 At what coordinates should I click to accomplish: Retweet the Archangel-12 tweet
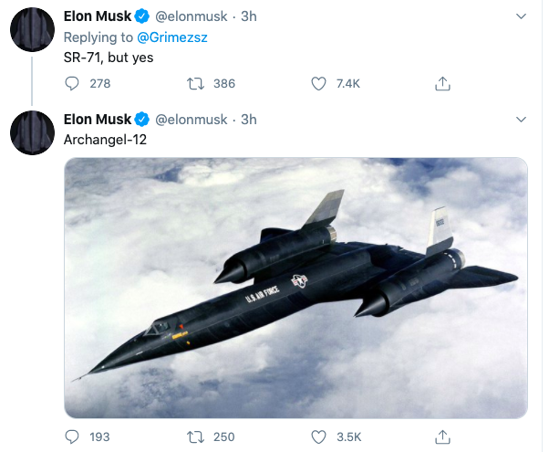click(x=193, y=437)
